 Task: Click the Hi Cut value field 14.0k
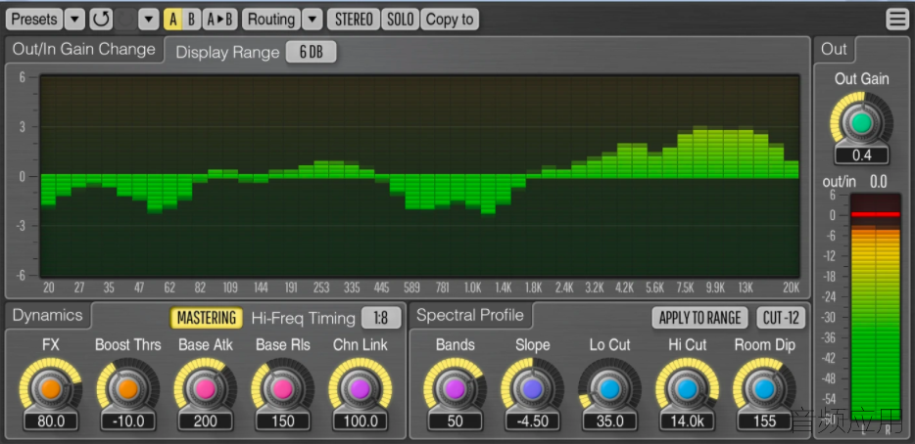tap(688, 421)
